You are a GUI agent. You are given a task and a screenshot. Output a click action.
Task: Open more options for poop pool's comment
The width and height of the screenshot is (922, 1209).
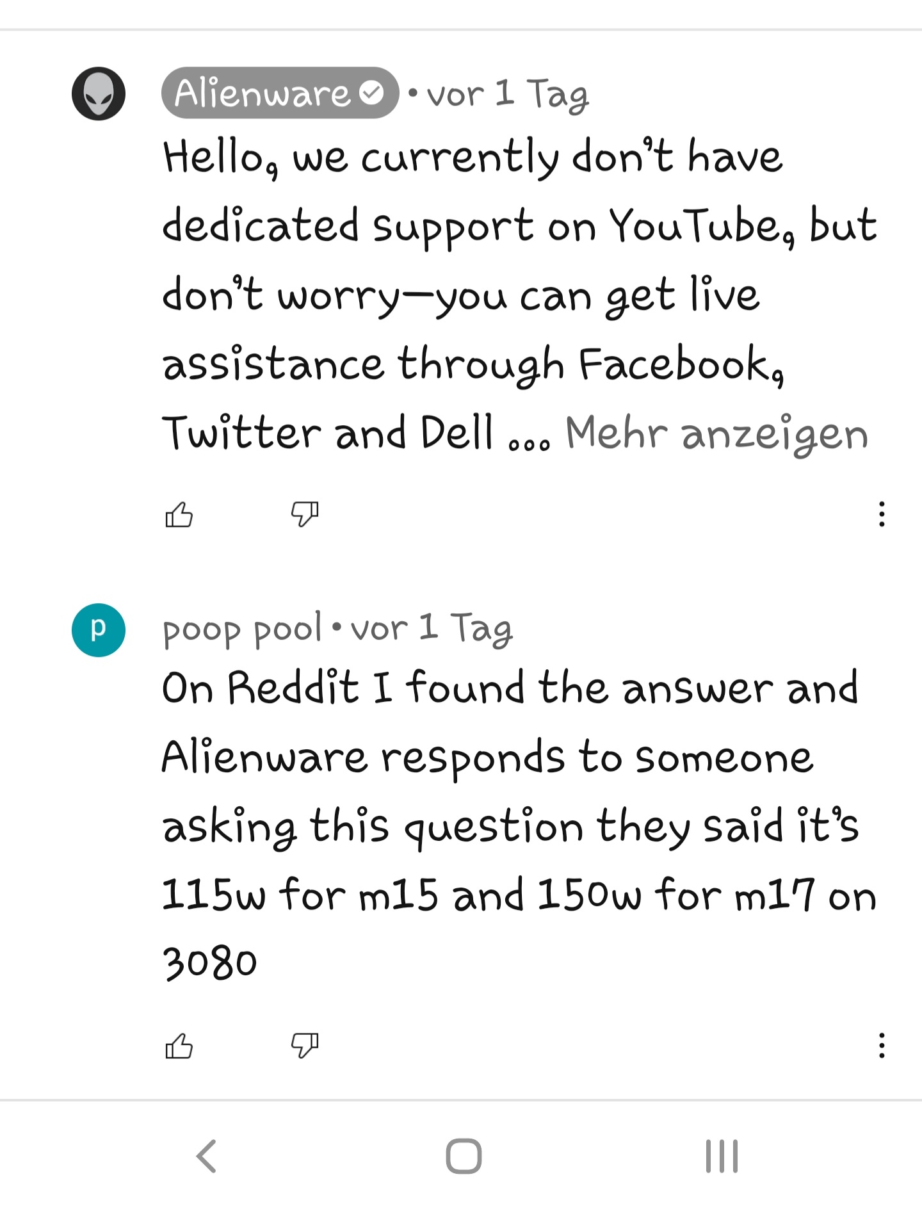point(882,1046)
